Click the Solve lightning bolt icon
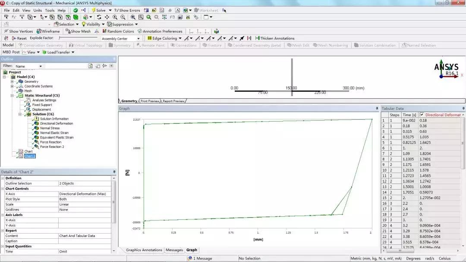The width and height of the screenshot is (466, 262). (x=93, y=10)
